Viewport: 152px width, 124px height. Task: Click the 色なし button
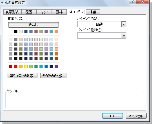[x=33, y=25]
